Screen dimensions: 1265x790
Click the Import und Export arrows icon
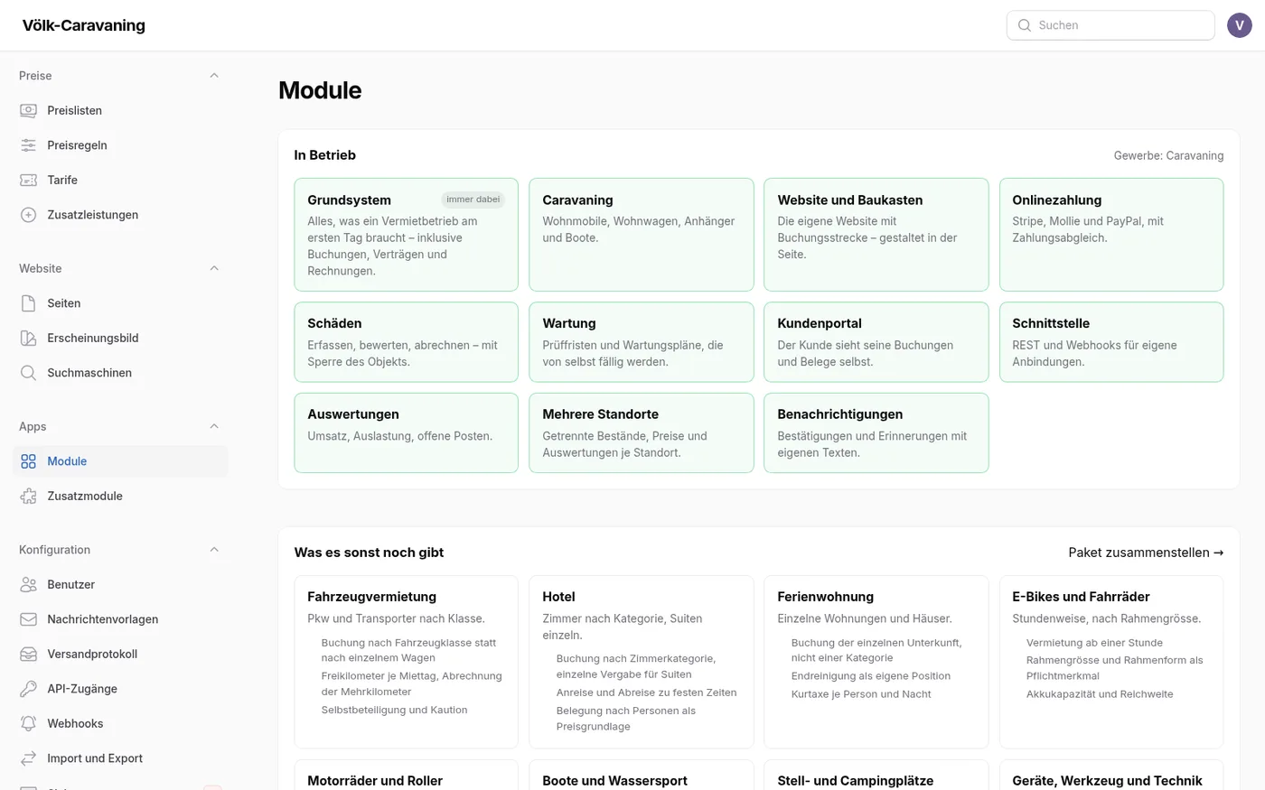29,758
